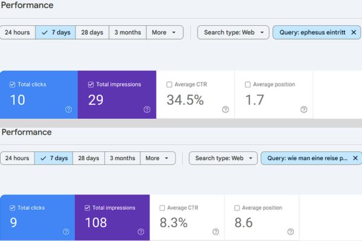Expand More date options beside 'ephesus eintritt' filter
362x241 pixels.
click(165, 33)
